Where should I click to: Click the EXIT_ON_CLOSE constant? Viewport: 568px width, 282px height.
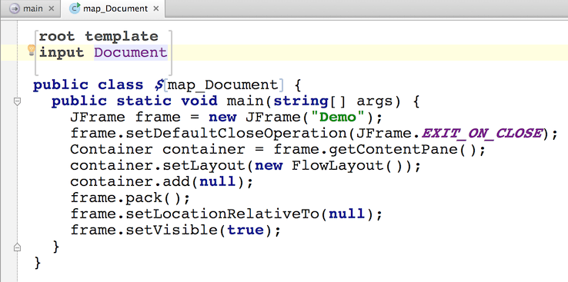coord(482,134)
